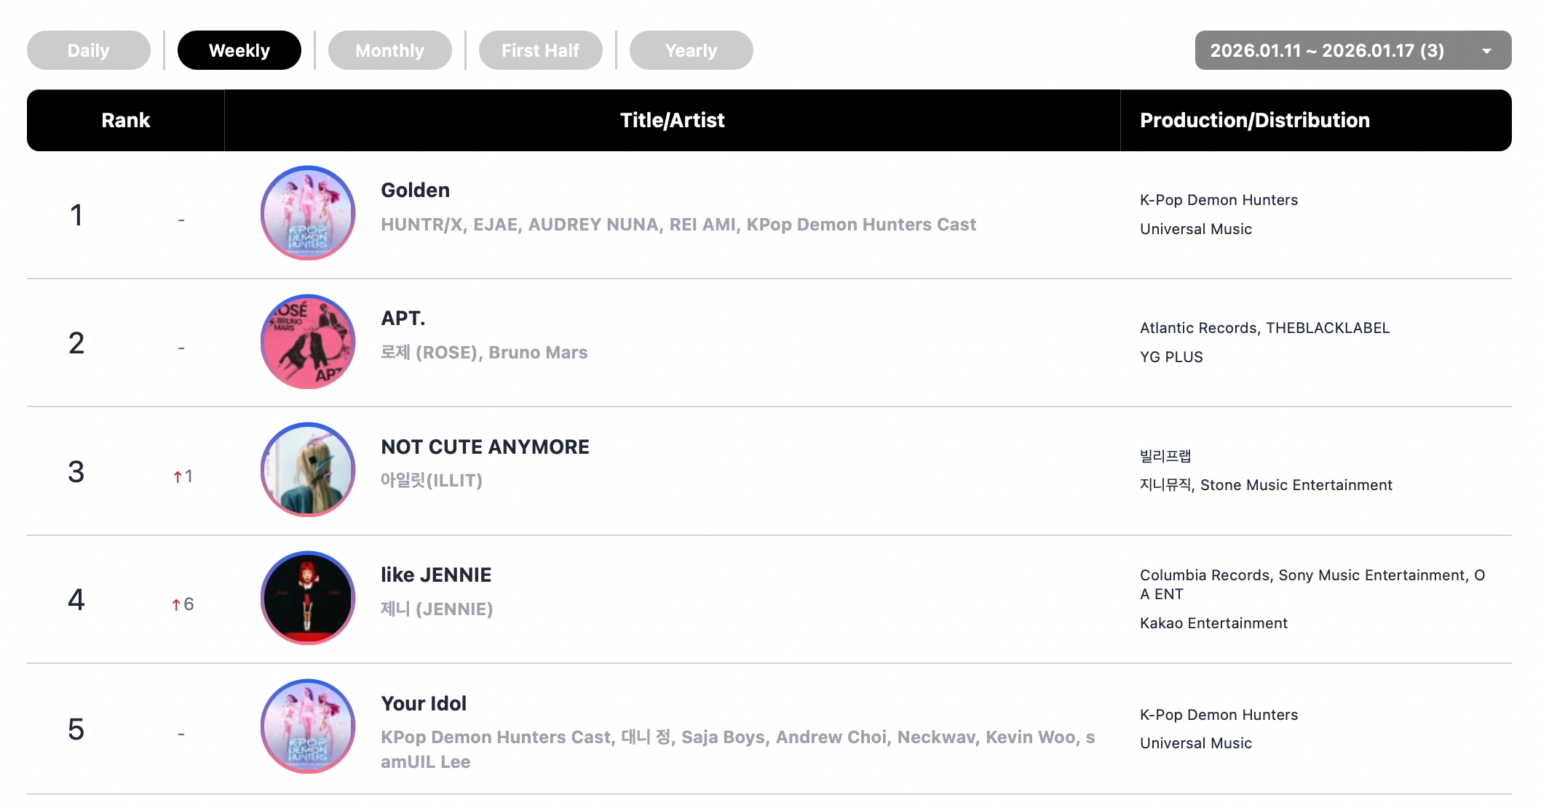1541x805 pixels.
Task: Open the Golden song title link
Action: (415, 191)
